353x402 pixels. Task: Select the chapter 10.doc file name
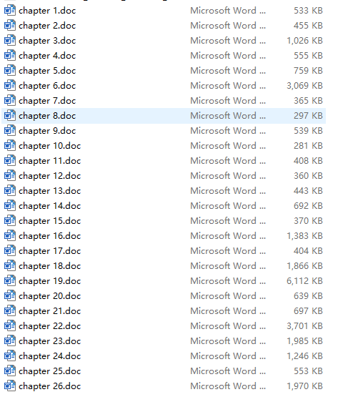(50, 146)
